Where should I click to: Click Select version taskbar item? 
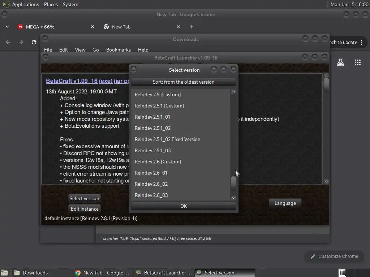[x=225, y=273]
